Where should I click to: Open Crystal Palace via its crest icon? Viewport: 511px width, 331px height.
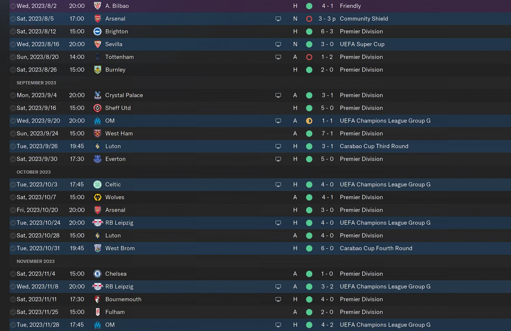pyautogui.click(x=97, y=95)
